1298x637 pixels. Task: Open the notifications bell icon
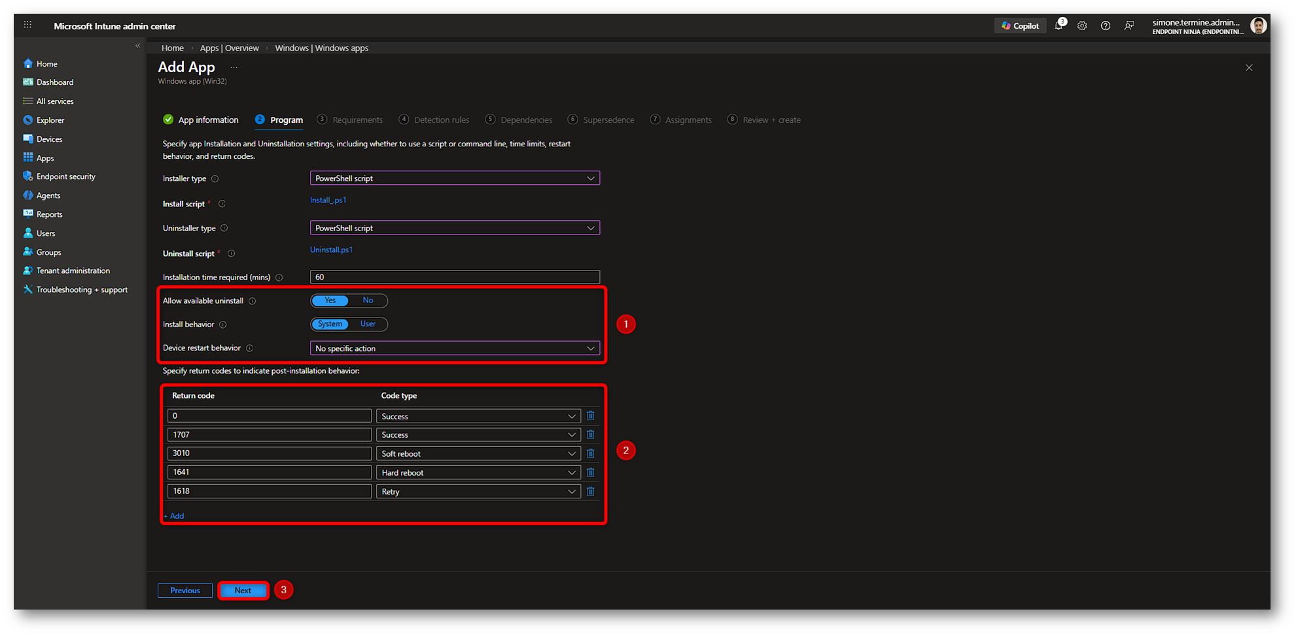[1059, 26]
